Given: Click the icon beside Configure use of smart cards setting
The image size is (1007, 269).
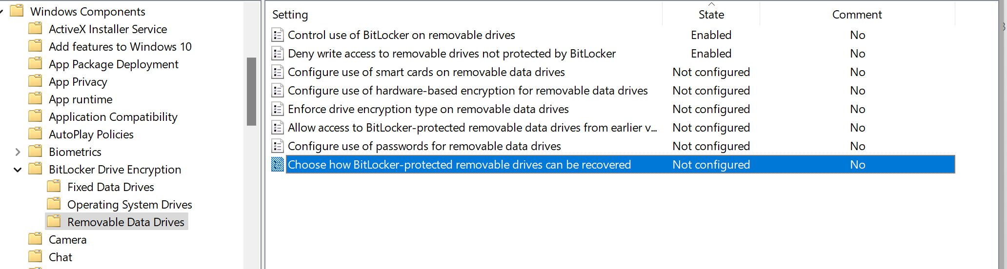Looking at the screenshot, I should pos(278,72).
